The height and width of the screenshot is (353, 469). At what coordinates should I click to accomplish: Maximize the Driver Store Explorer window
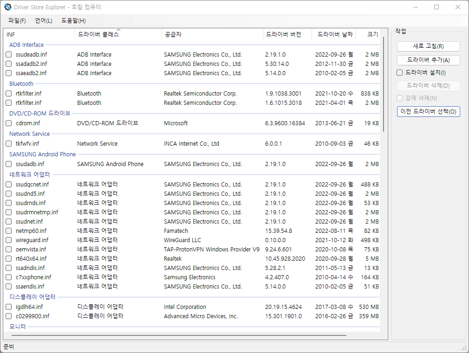[x=436, y=7]
